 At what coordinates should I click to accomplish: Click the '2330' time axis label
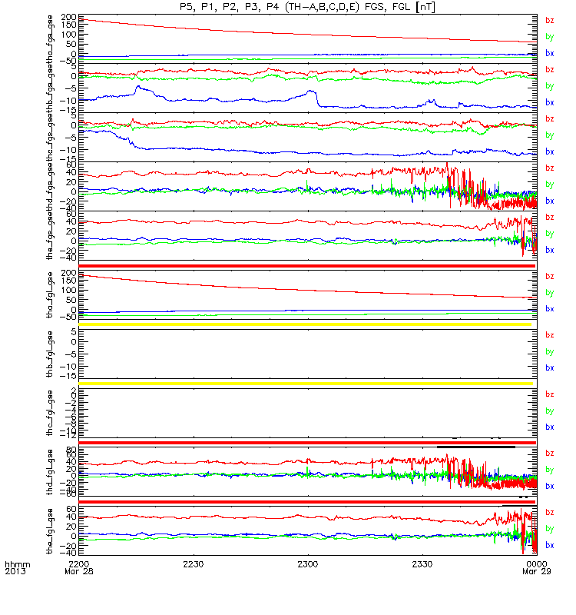(422, 564)
